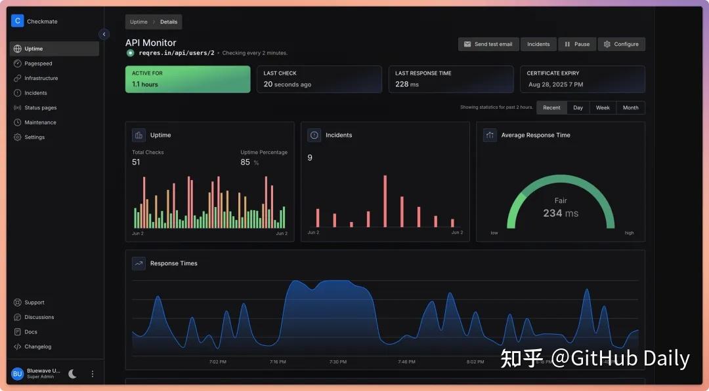
Task: Click the Average Response Time gauge
Action: pyautogui.click(x=561, y=204)
